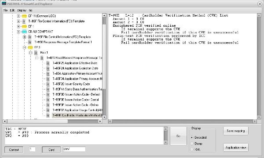
Task: Click the Enciphered PIN verified online line
Action: (144, 25)
